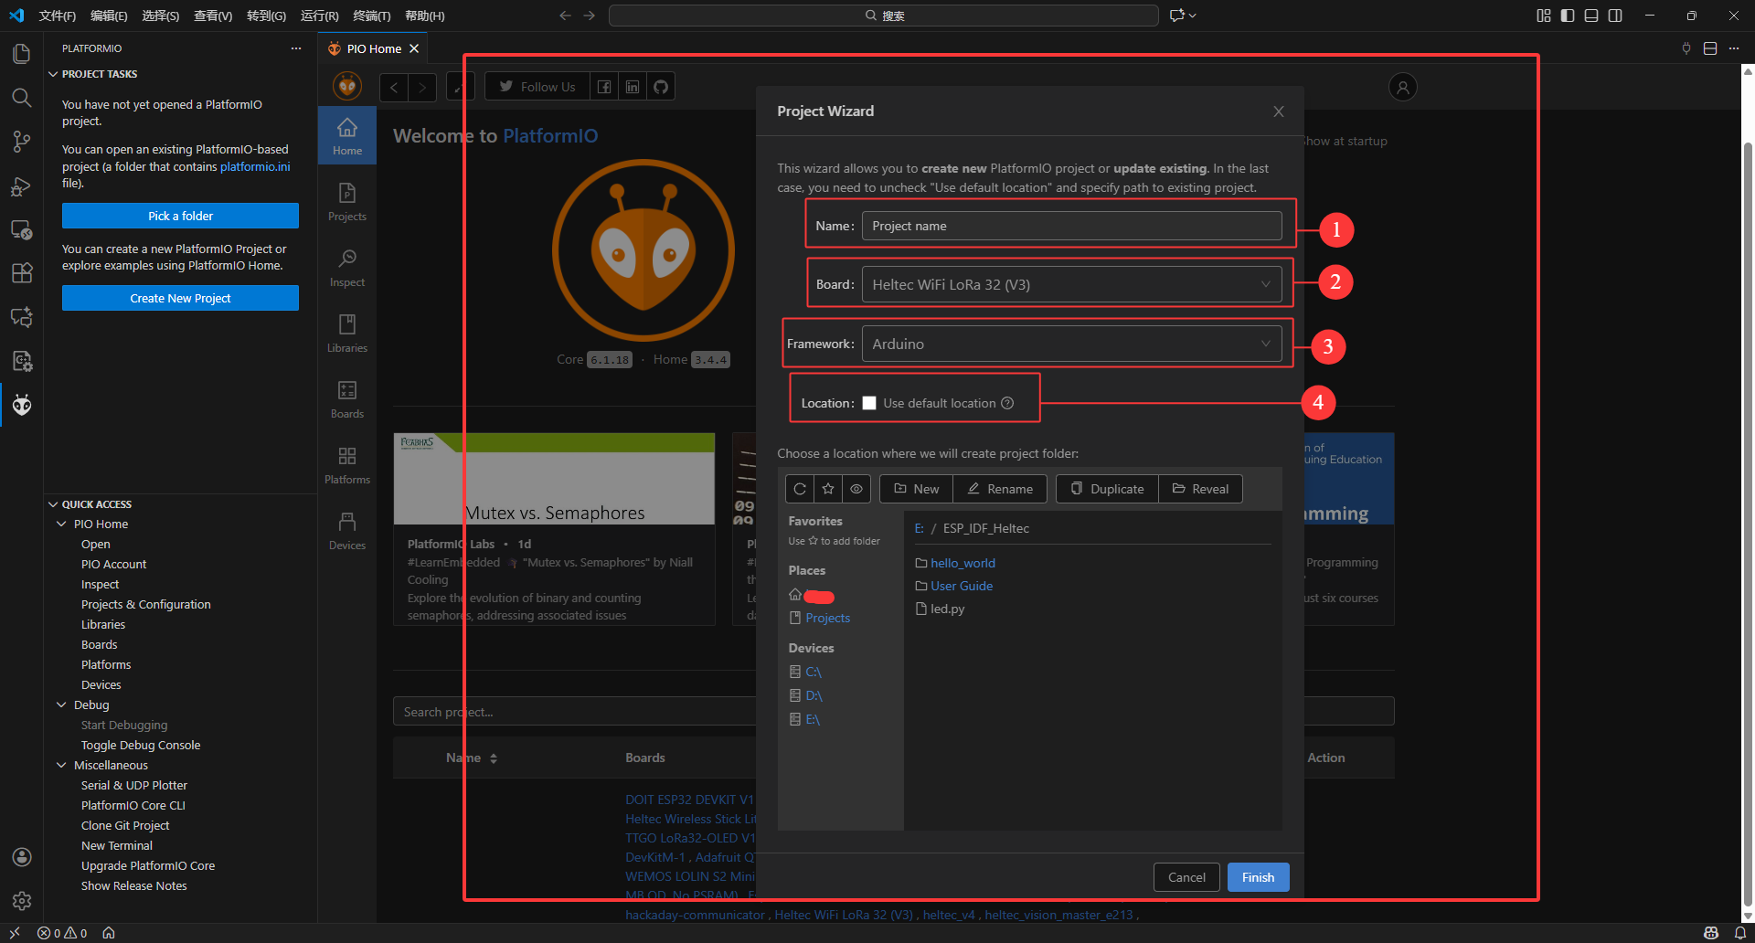This screenshot has width=1755, height=943.
Task: Click the Finish button in Project Wizard
Action: 1258,876
